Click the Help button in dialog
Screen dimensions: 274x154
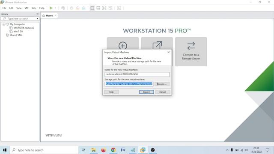point(111,92)
